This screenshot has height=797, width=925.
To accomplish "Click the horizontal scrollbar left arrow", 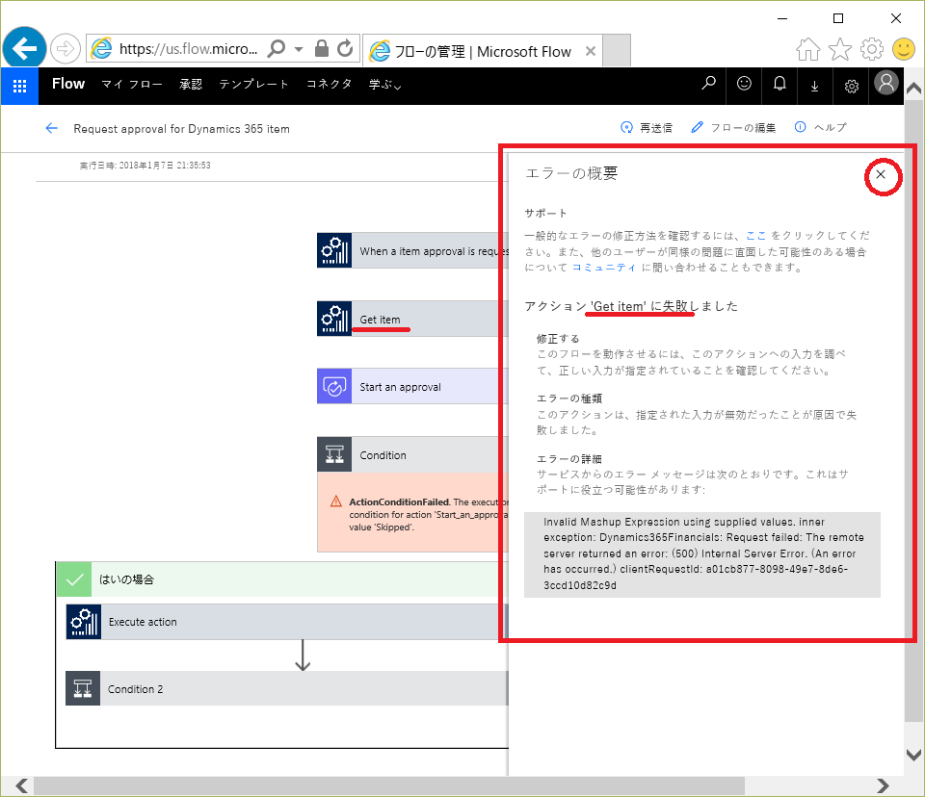I will click(x=21, y=785).
